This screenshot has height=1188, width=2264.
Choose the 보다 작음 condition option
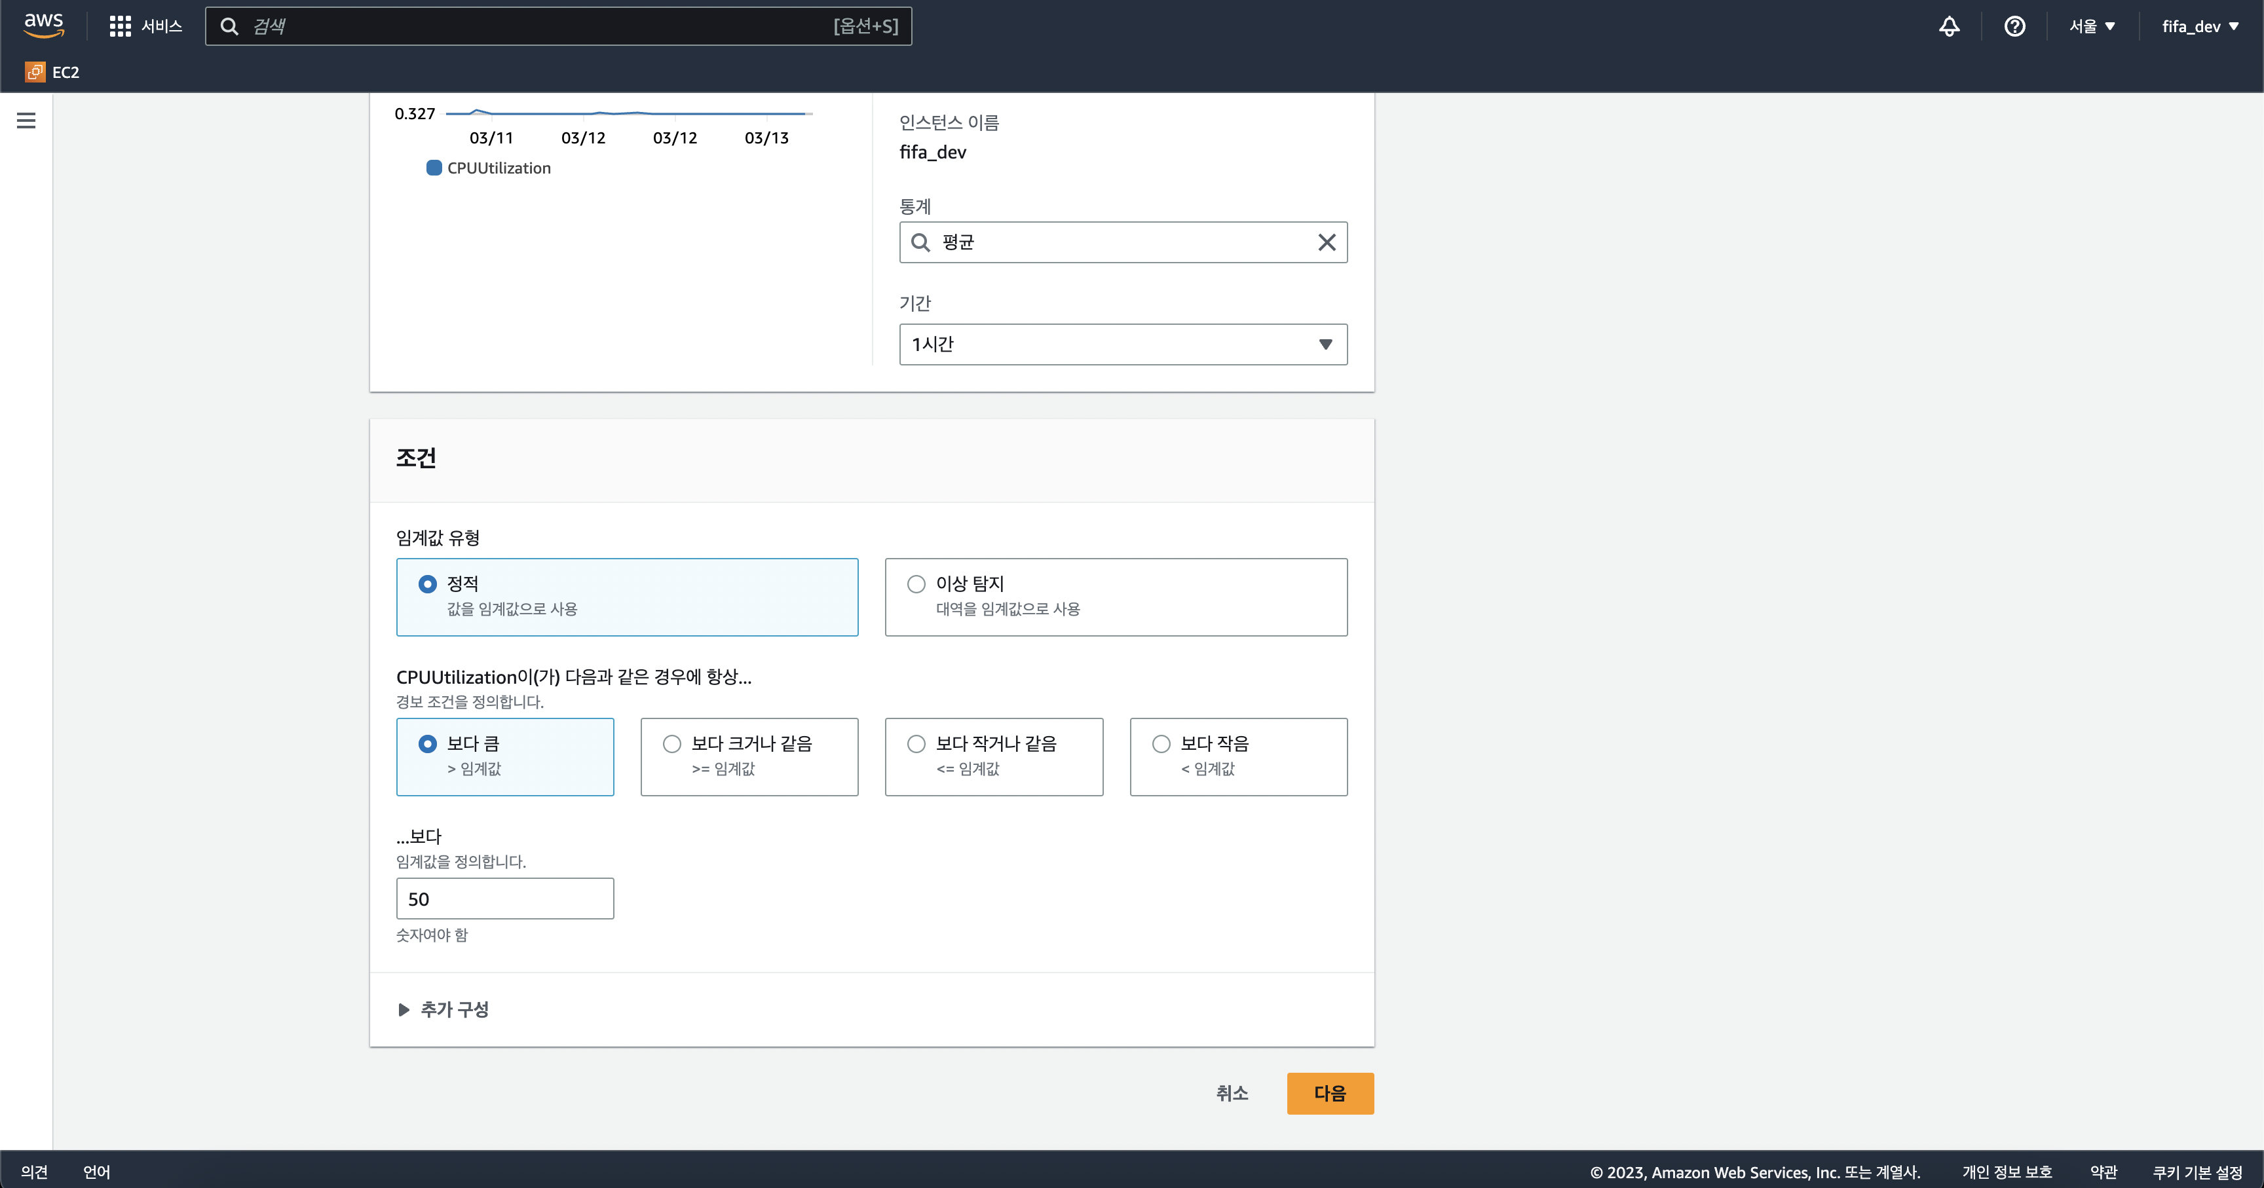pyautogui.click(x=1161, y=744)
